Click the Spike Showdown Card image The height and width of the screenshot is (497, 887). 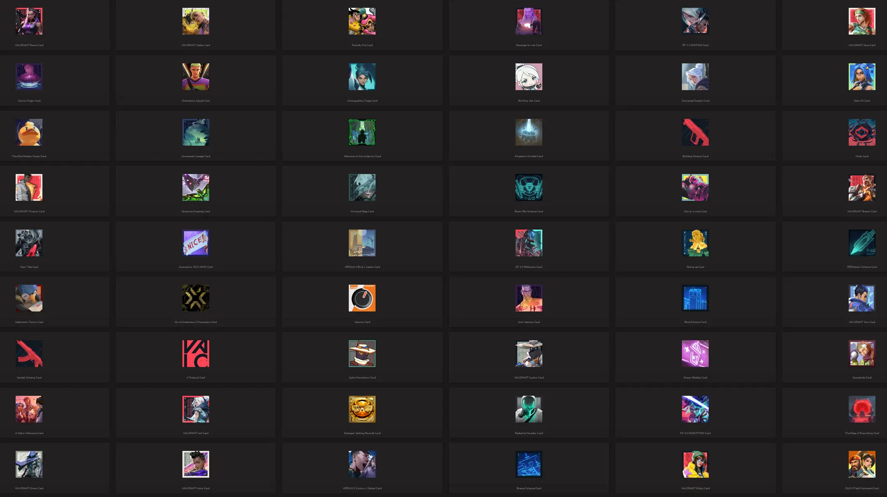click(x=362, y=353)
